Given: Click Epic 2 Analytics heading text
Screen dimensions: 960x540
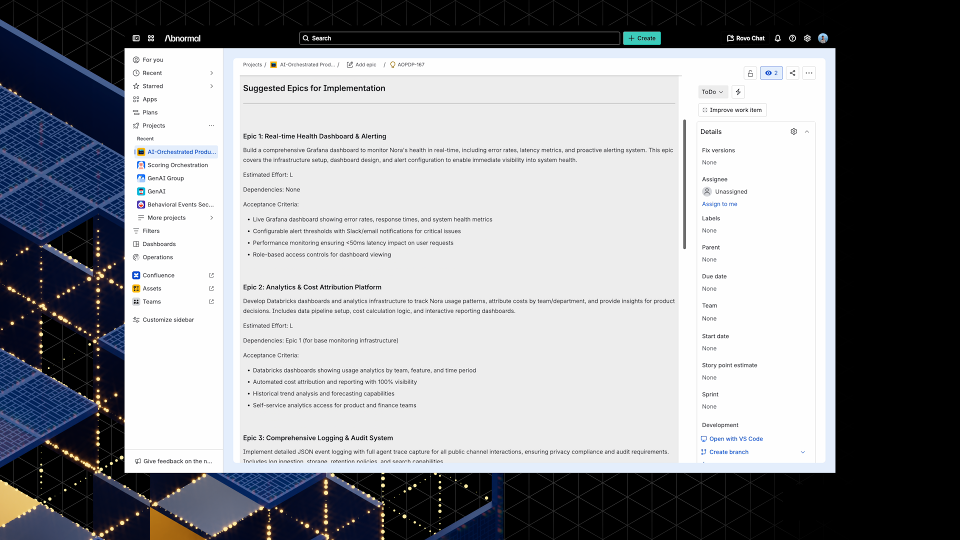Looking at the screenshot, I should point(312,287).
